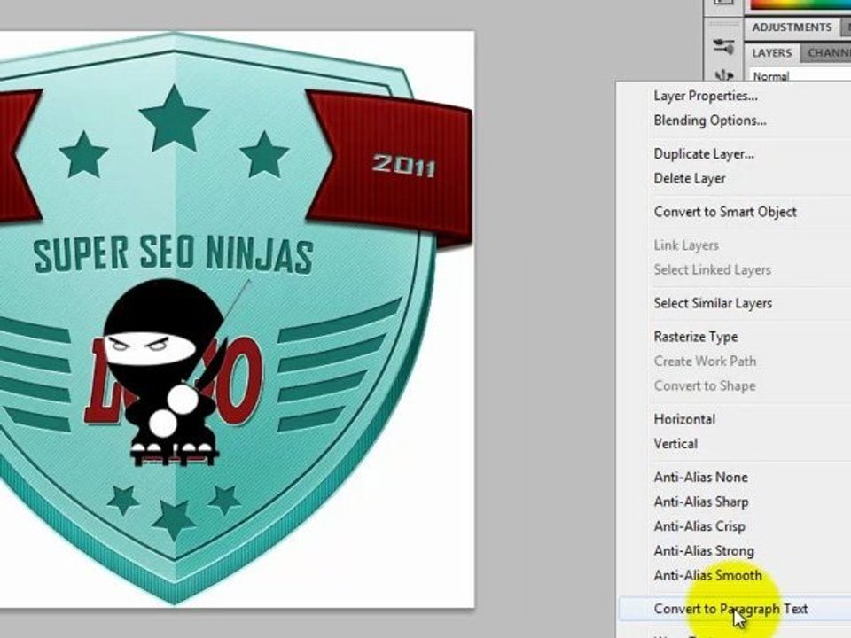Open the Brush panel icon below Brush Presets
This screenshot has width=851, height=638.
pos(723,74)
